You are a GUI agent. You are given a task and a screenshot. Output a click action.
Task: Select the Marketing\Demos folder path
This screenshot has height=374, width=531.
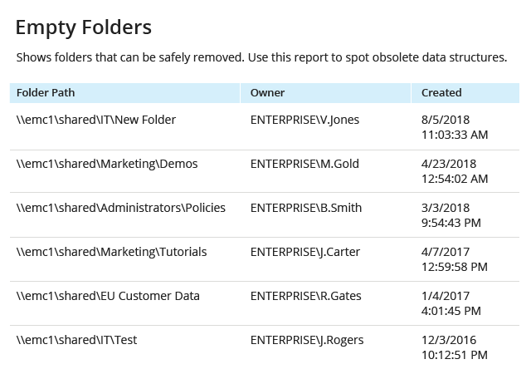coord(107,164)
